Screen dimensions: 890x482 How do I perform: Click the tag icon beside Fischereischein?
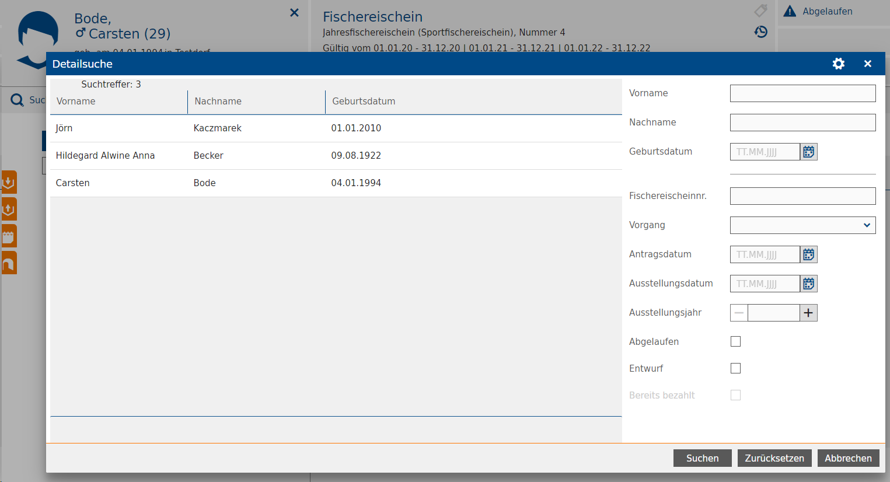(x=760, y=11)
